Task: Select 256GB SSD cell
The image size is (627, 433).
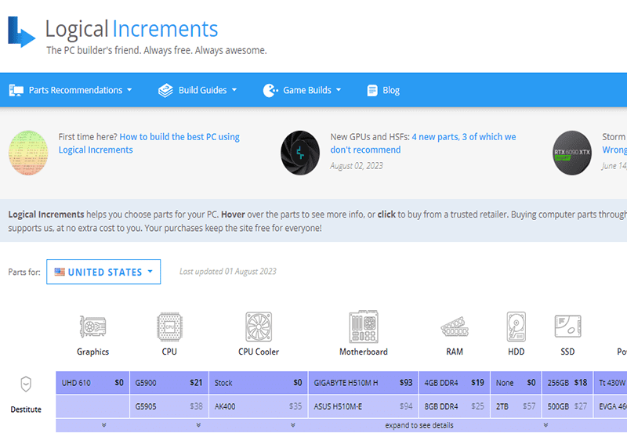Action: (x=567, y=383)
